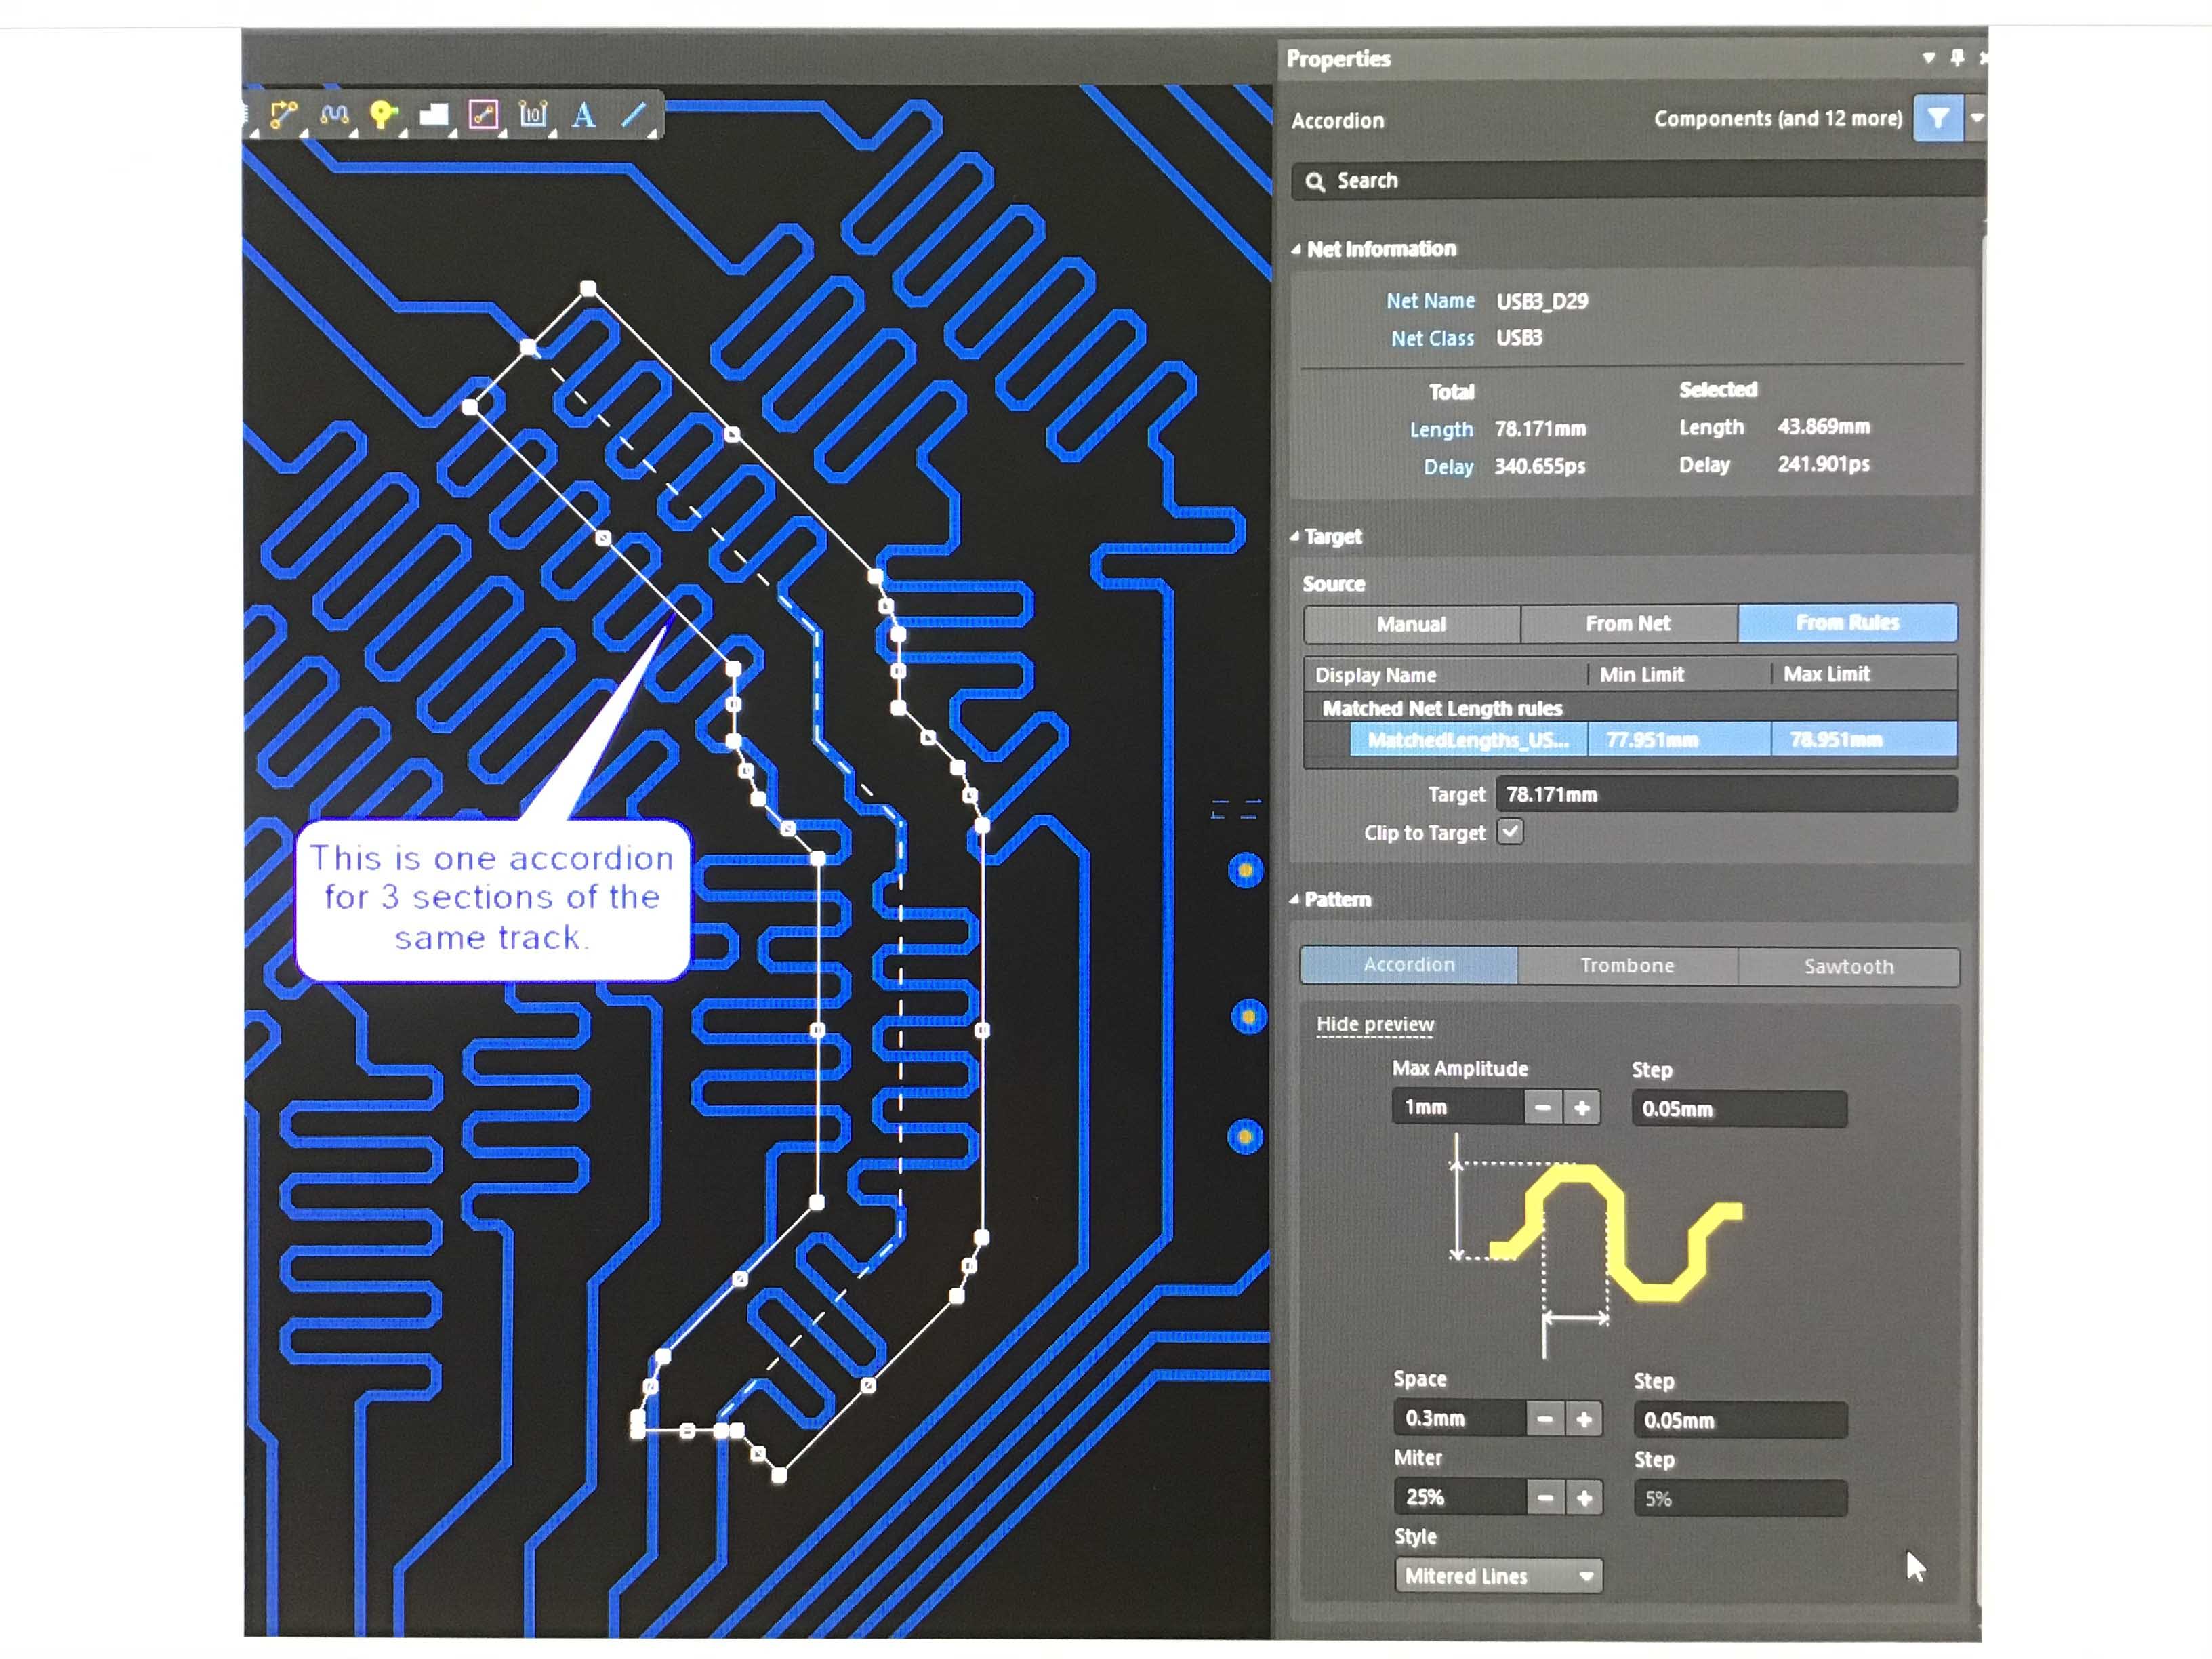The image size is (2212, 1659).
Task: Select the place text string tool
Action: [x=584, y=115]
